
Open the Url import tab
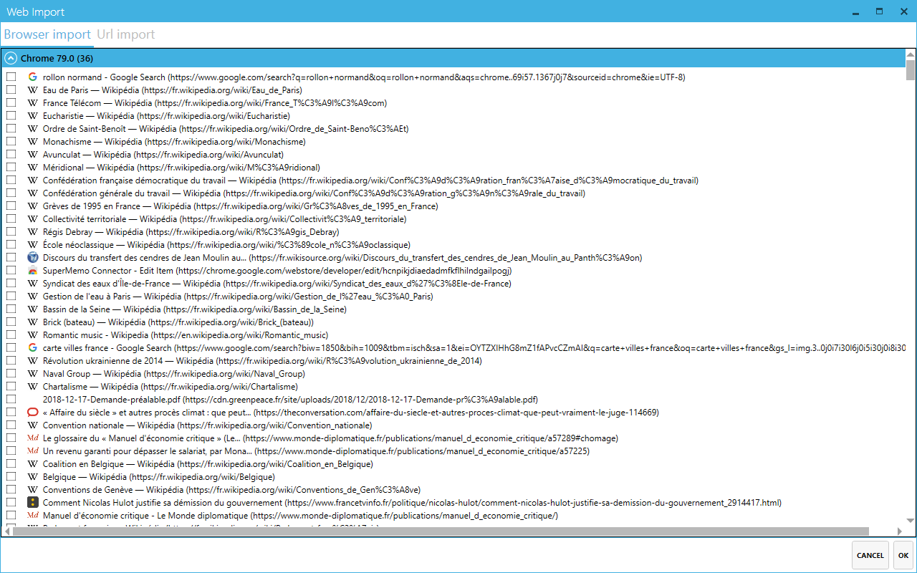[x=126, y=34]
